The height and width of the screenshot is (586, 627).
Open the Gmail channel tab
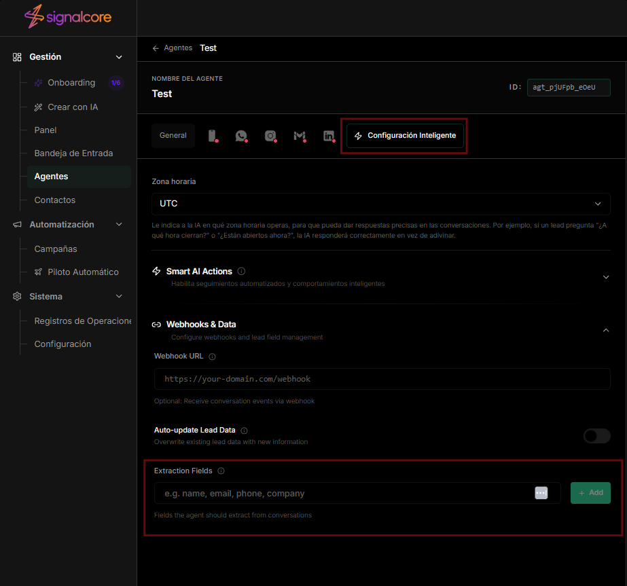300,136
